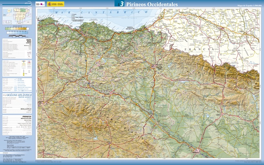This screenshot has height=165, width=264.
Task: Click the Gobierno de España crest logo
Action: [x=49, y=4]
